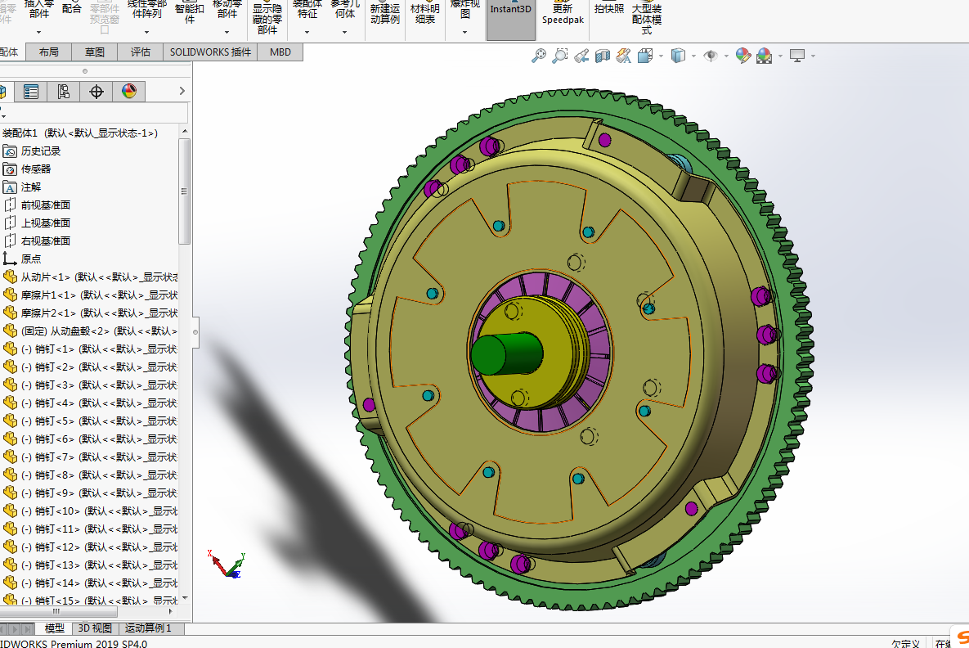Click the Zoom to Fit icon
This screenshot has width=969, height=648.
pyautogui.click(x=538, y=56)
